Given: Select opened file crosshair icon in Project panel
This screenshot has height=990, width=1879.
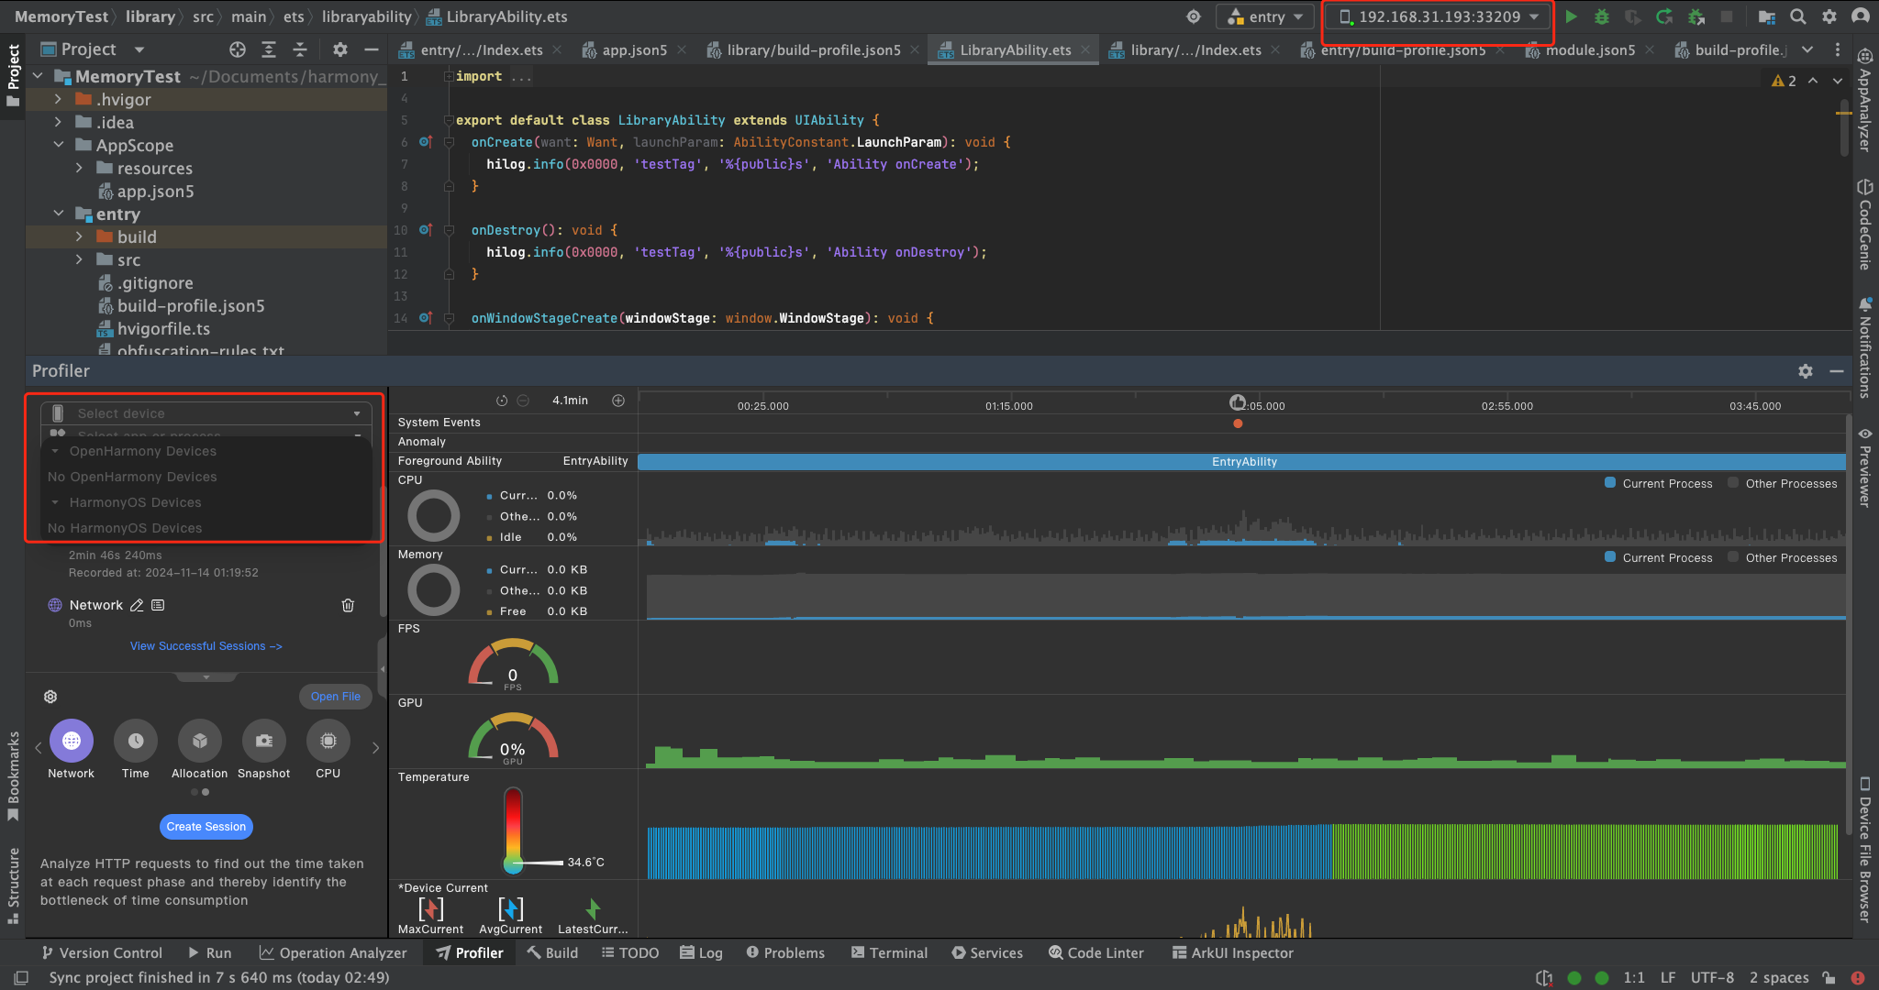Looking at the screenshot, I should point(238,49).
